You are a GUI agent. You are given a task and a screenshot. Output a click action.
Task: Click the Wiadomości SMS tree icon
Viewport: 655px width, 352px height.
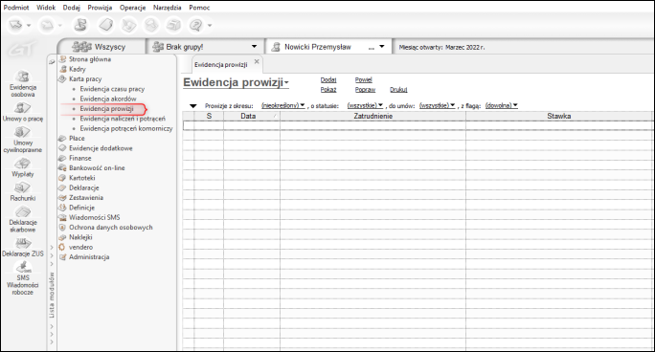tap(62, 217)
